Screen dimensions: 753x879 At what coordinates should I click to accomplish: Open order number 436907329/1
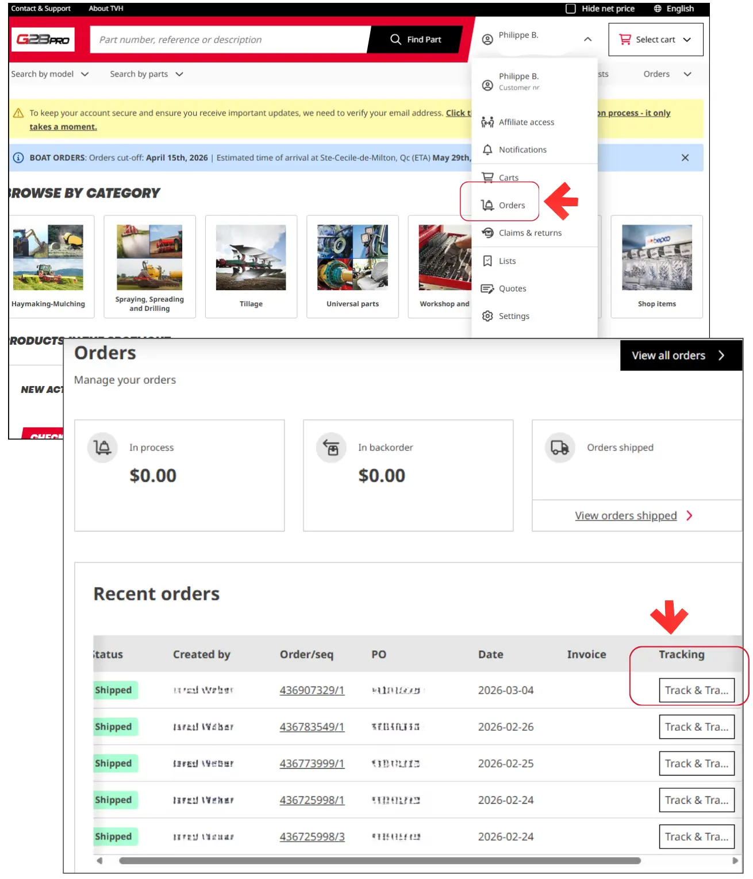[312, 690]
